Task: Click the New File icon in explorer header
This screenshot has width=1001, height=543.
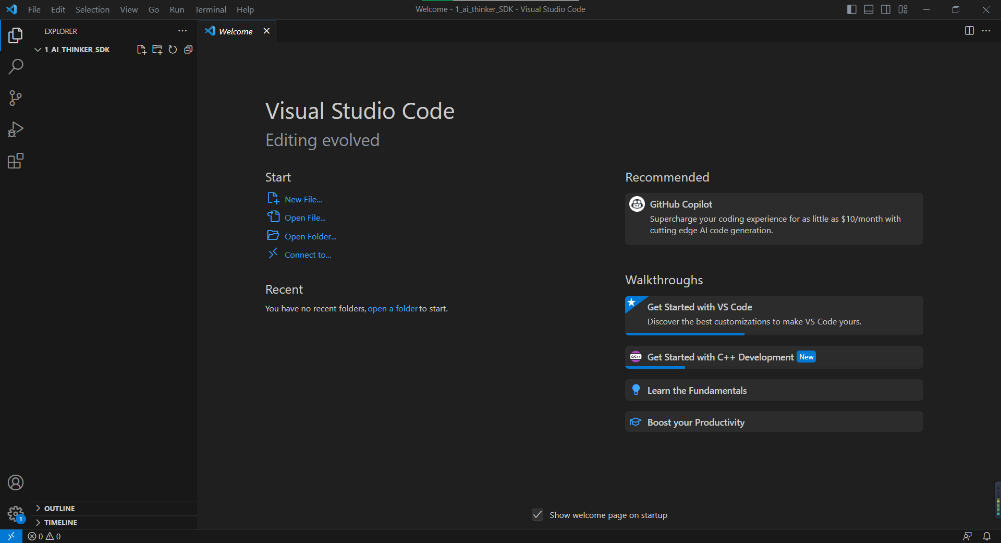Action: 141,50
